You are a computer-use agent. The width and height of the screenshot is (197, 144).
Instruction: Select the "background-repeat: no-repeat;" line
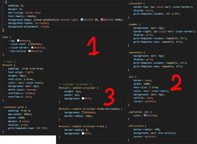29,23
